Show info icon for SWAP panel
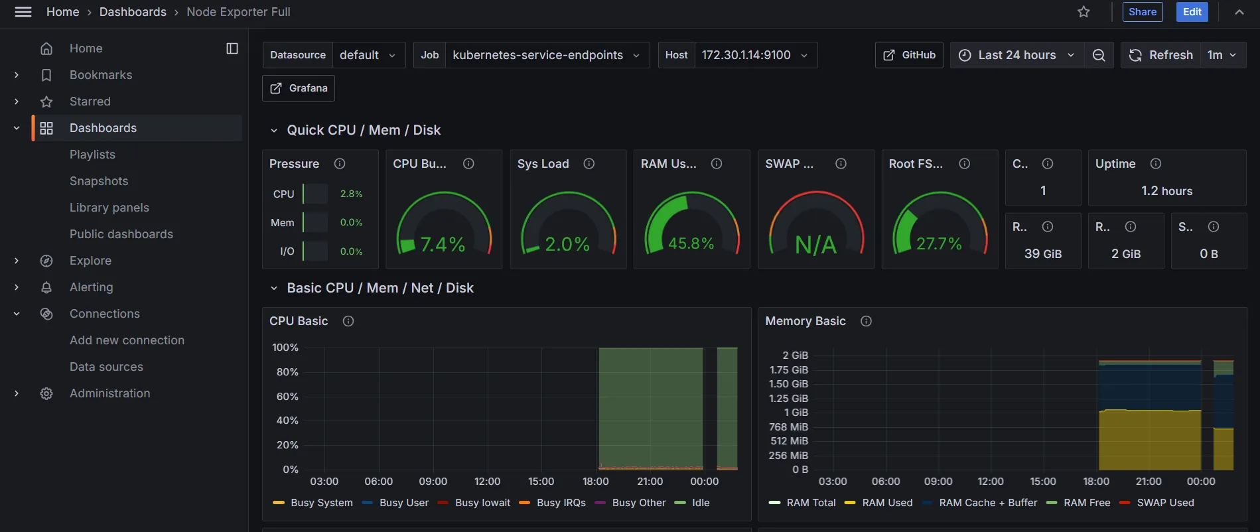Viewport: 1260px width, 532px height. tap(841, 164)
